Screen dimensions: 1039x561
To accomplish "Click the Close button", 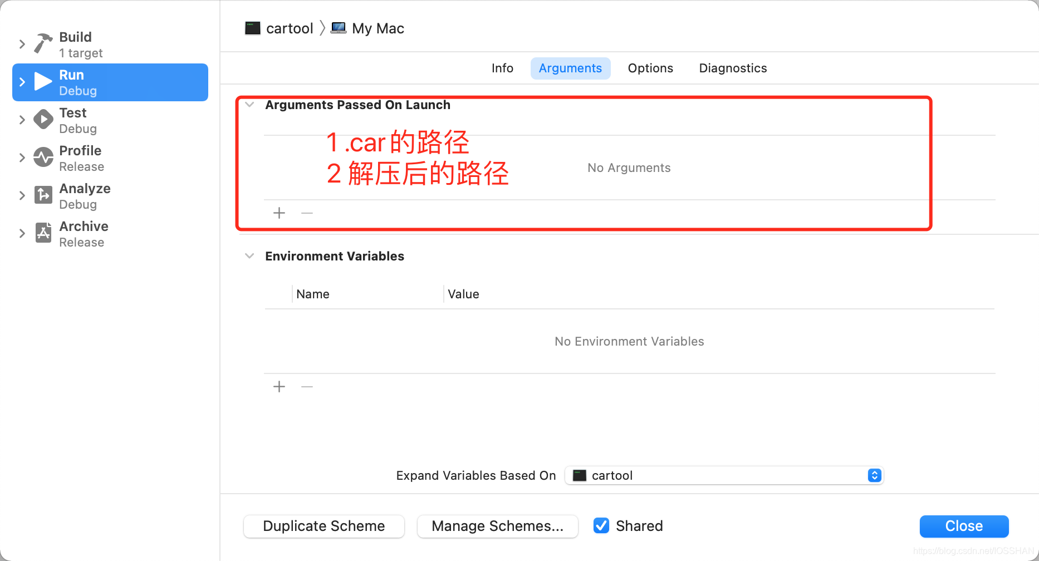I will [963, 525].
